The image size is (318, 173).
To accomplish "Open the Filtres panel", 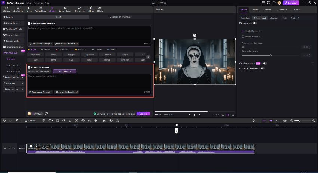I will (x=91, y=9).
